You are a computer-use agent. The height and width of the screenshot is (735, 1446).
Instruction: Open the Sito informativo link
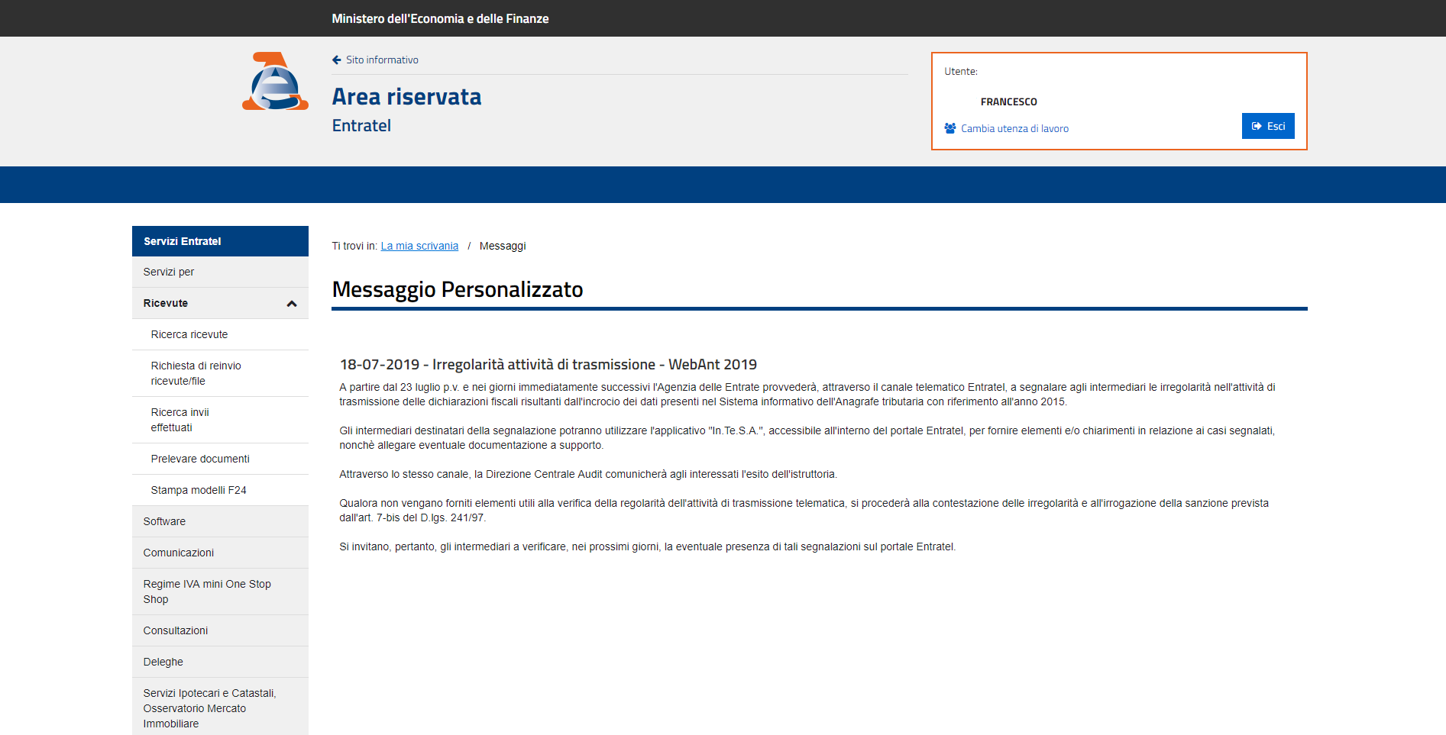click(382, 60)
